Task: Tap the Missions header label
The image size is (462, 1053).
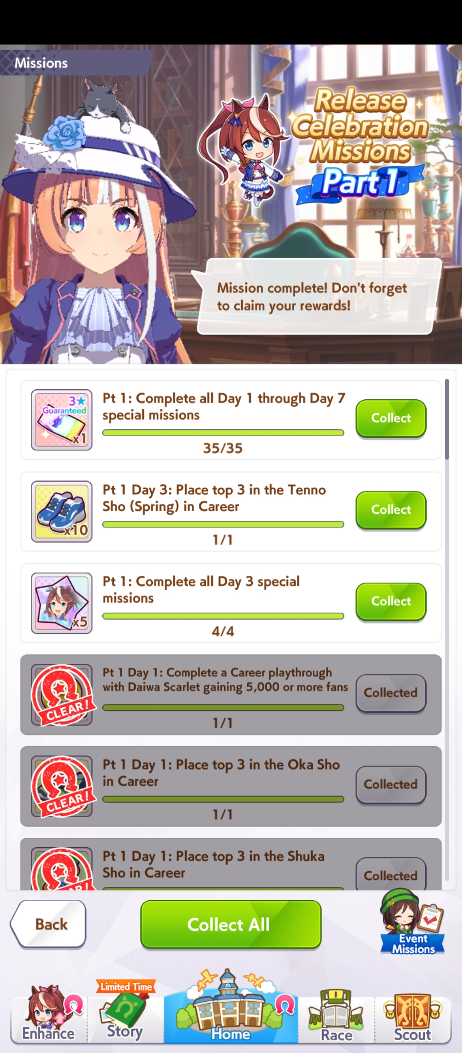Action: tap(41, 63)
